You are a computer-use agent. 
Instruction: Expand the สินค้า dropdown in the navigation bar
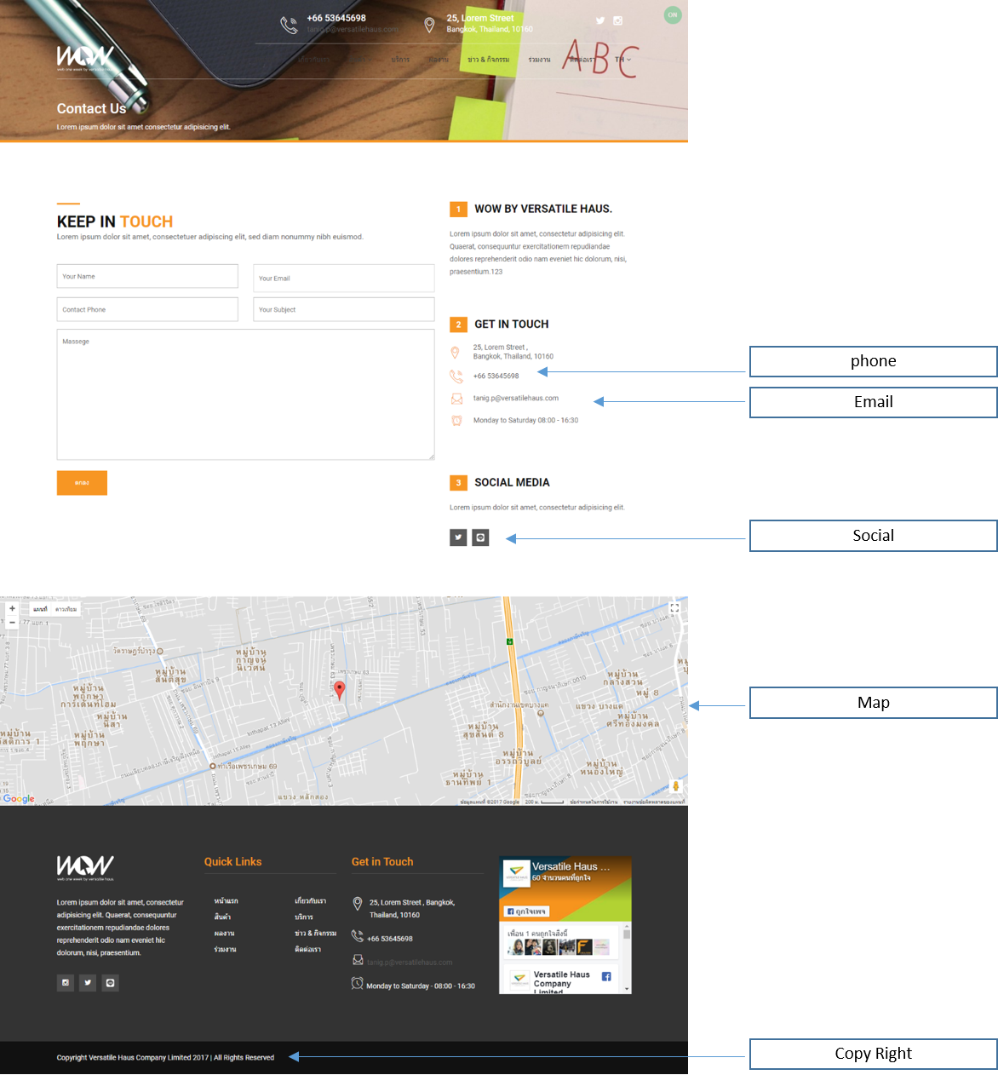point(360,60)
